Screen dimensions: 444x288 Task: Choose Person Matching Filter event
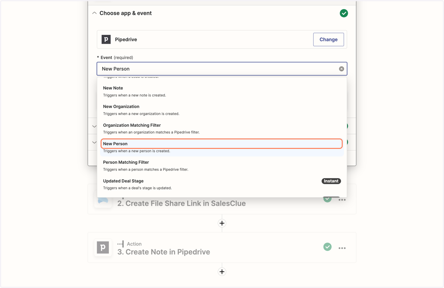pos(222,166)
